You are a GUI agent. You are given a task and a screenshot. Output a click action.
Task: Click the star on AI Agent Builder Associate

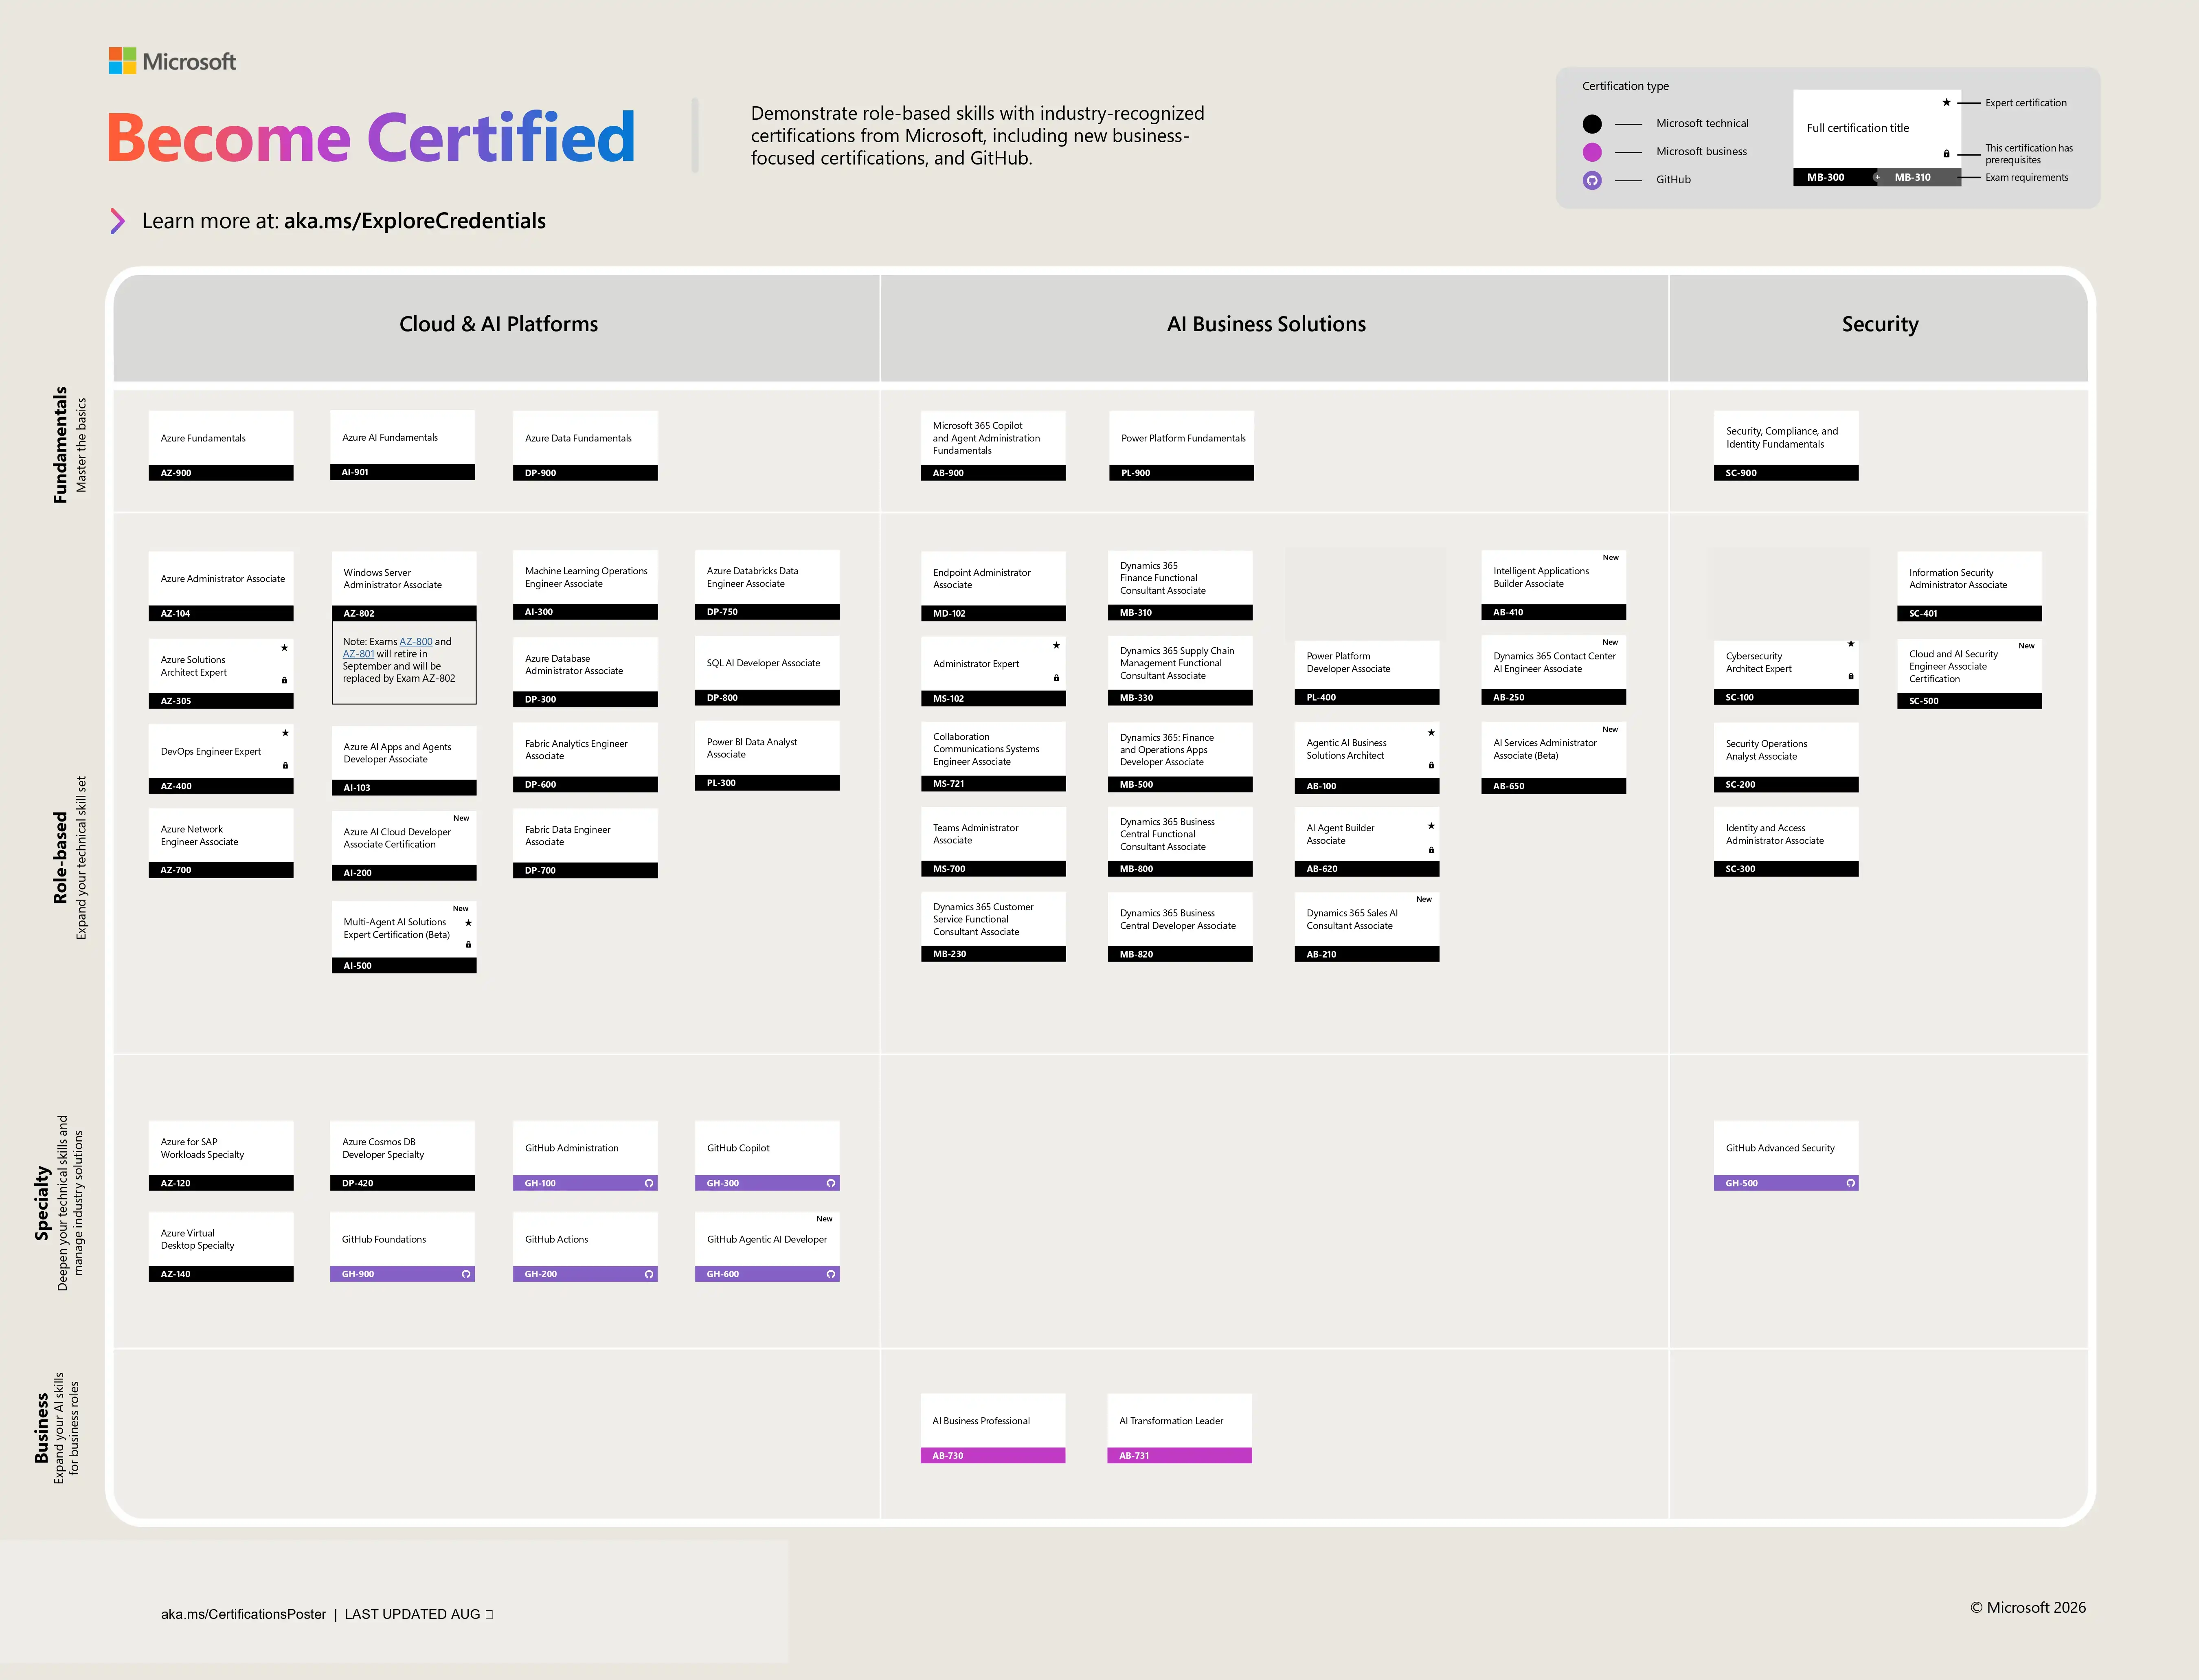tap(1431, 826)
